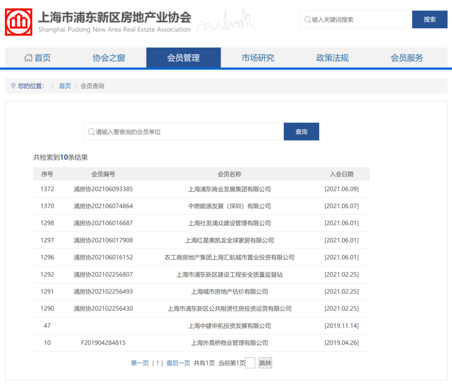Viewport: 452px width, 385px height.
Task: Click 会员查询 breadcrumb text
Action: coord(92,86)
